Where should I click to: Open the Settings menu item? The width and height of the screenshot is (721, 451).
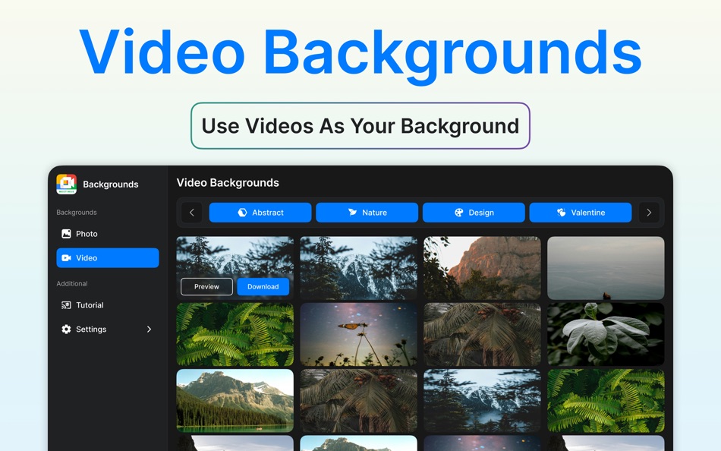(x=108, y=329)
